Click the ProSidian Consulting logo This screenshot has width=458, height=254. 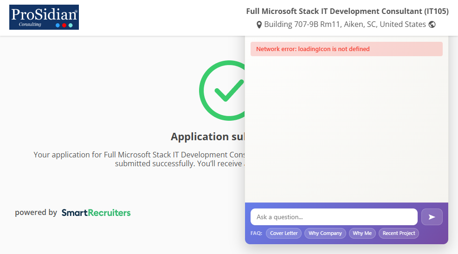click(x=44, y=17)
